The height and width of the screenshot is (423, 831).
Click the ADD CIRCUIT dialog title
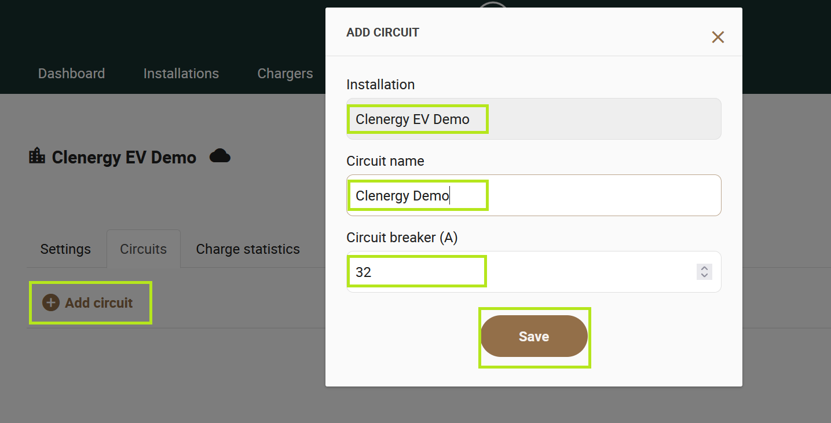tap(383, 32)
